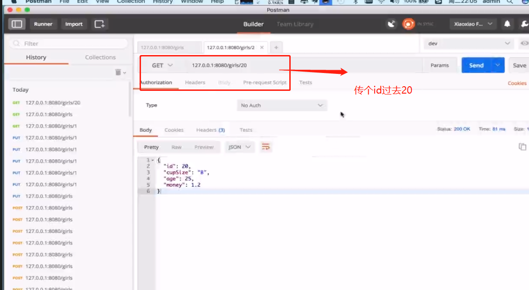Click the Params button
Screen dimensions: 529x290
(x=439, y=66)
